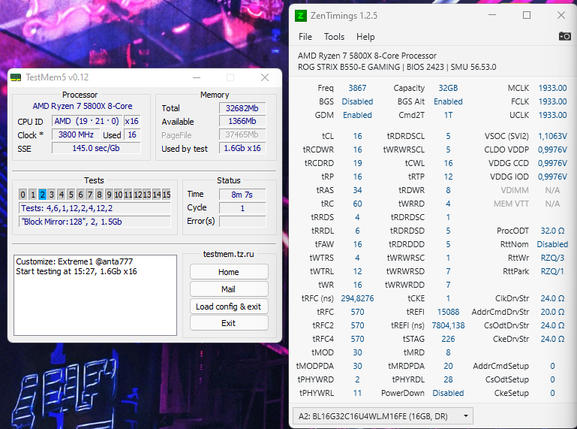This screenshot has height=429, width=577.
Task: Click the SSE field 145.0 sec/Gb
Action: pyautogui.click(x=96, y=148)
